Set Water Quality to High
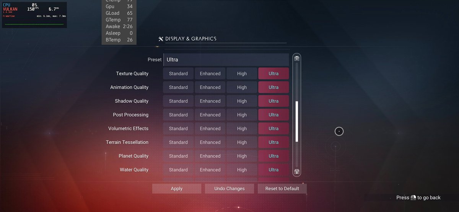Viewport: 459px width, 212px height. click(242, 170)
